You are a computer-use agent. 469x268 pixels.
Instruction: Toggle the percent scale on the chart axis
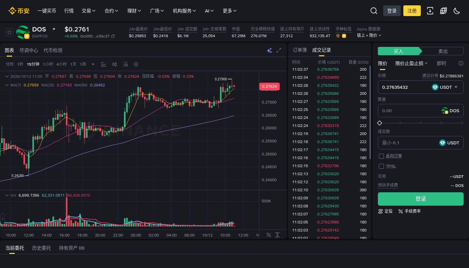point(268,235)
